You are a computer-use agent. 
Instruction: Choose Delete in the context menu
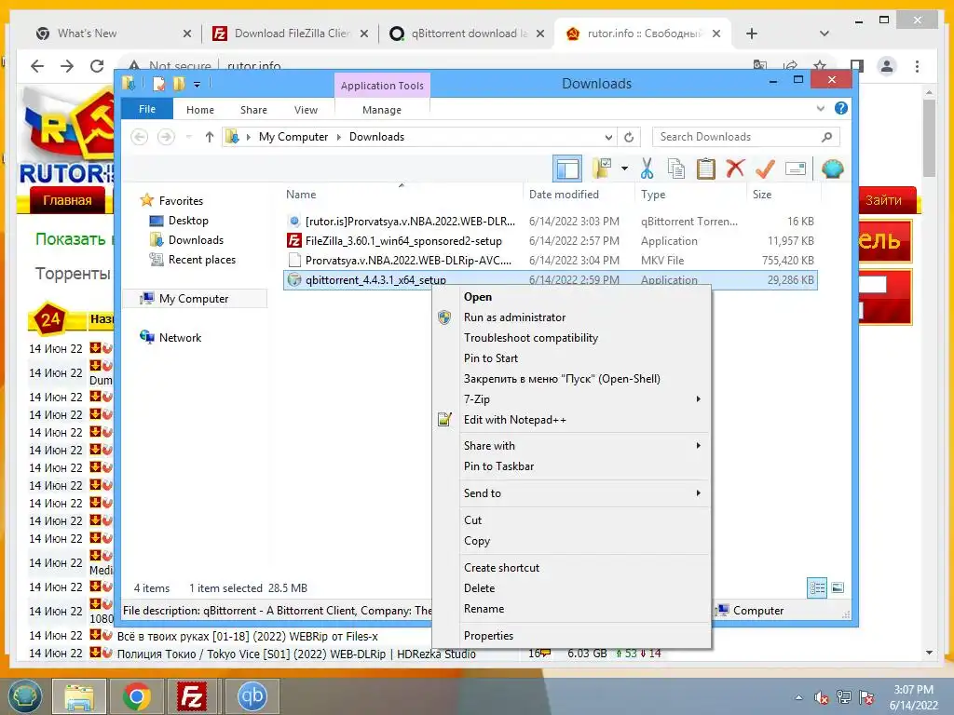(572, 588)
